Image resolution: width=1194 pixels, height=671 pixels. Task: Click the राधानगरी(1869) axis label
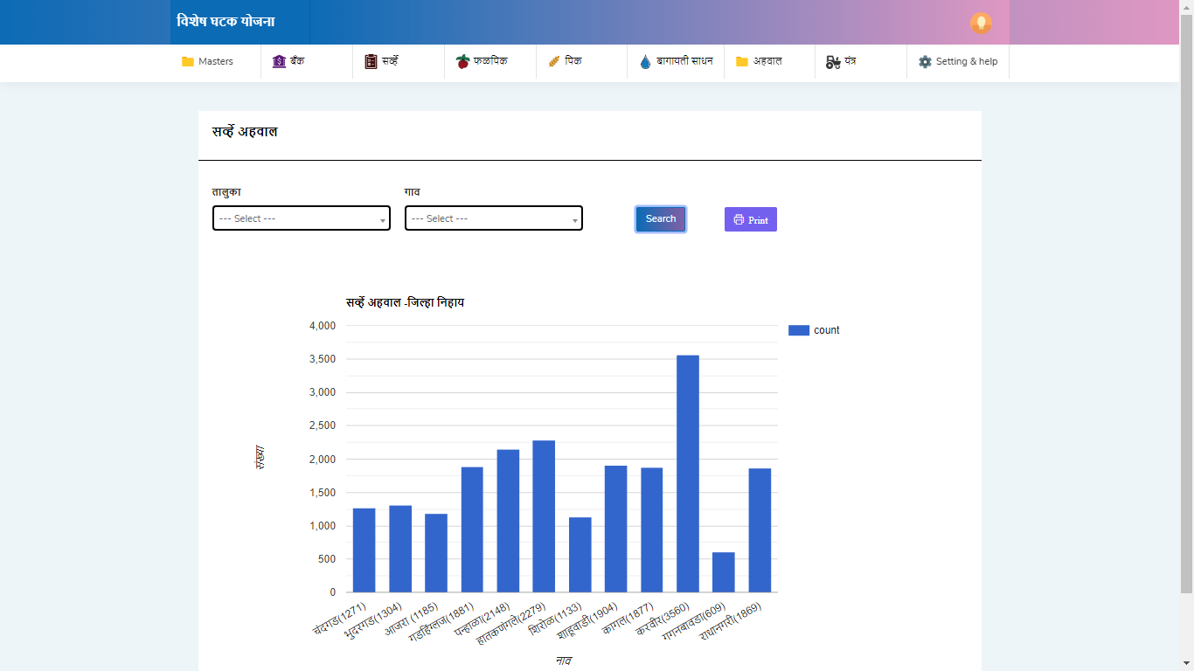coord(731,623)
